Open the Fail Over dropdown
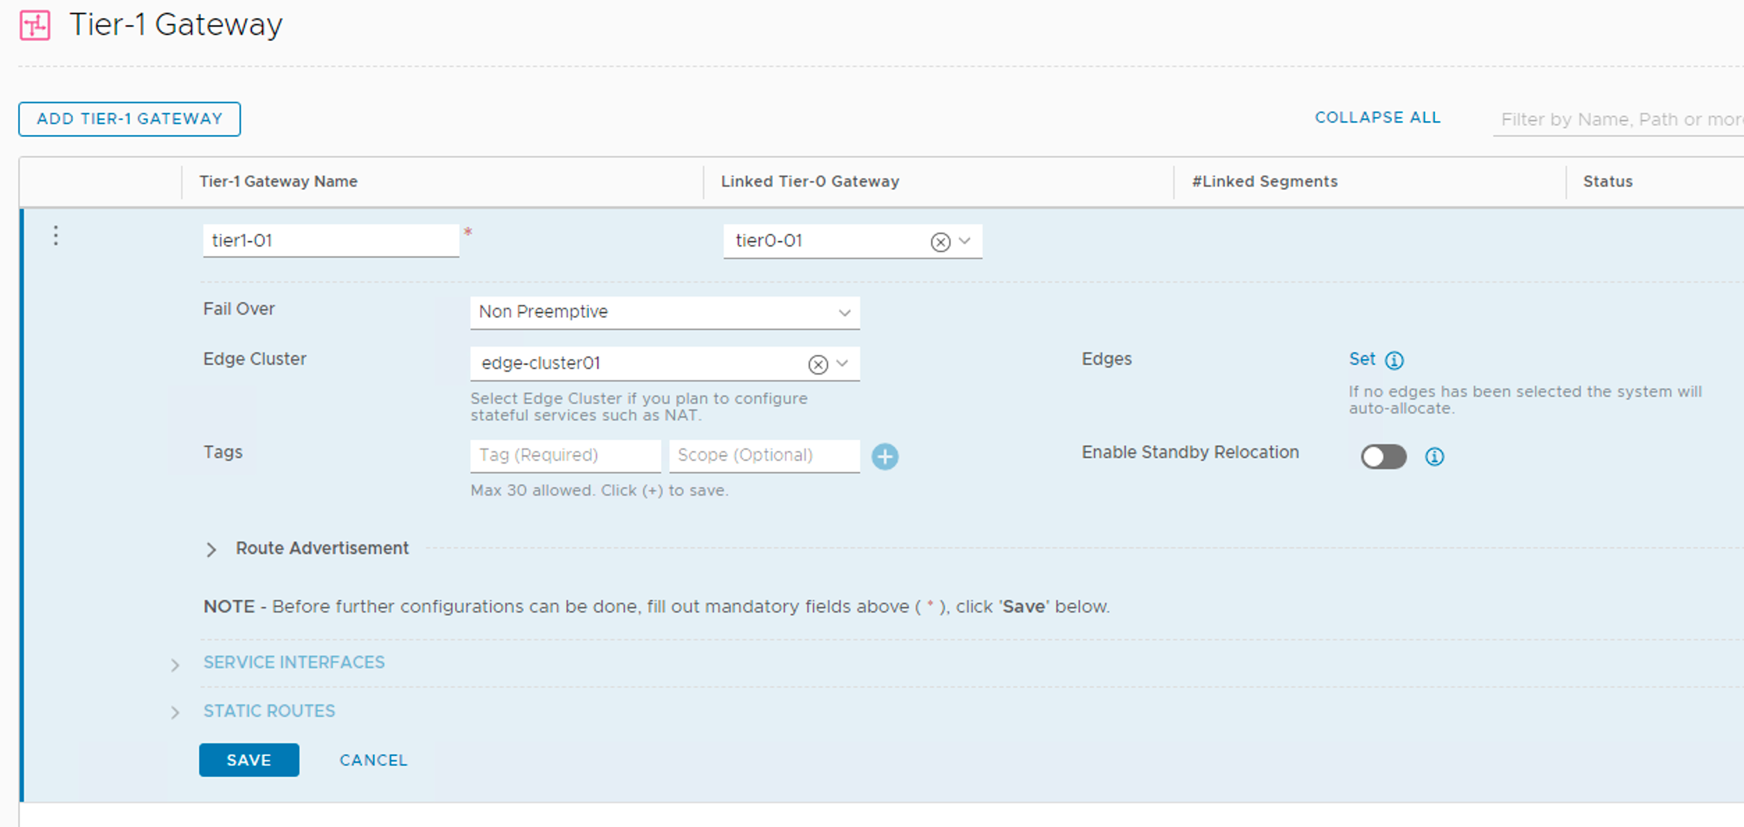Screen dimensions: 1744x827 click(665, 313)
